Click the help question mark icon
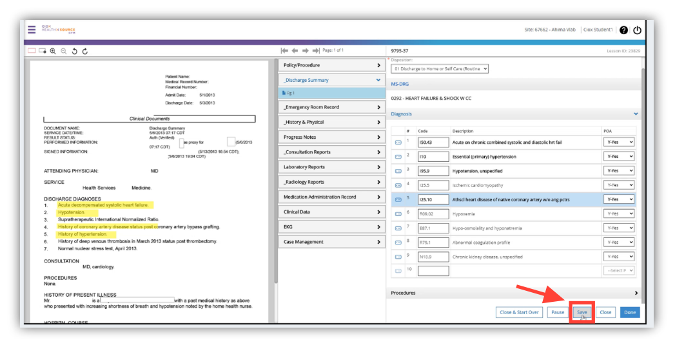The image size is (675, 347). (623, 30)
